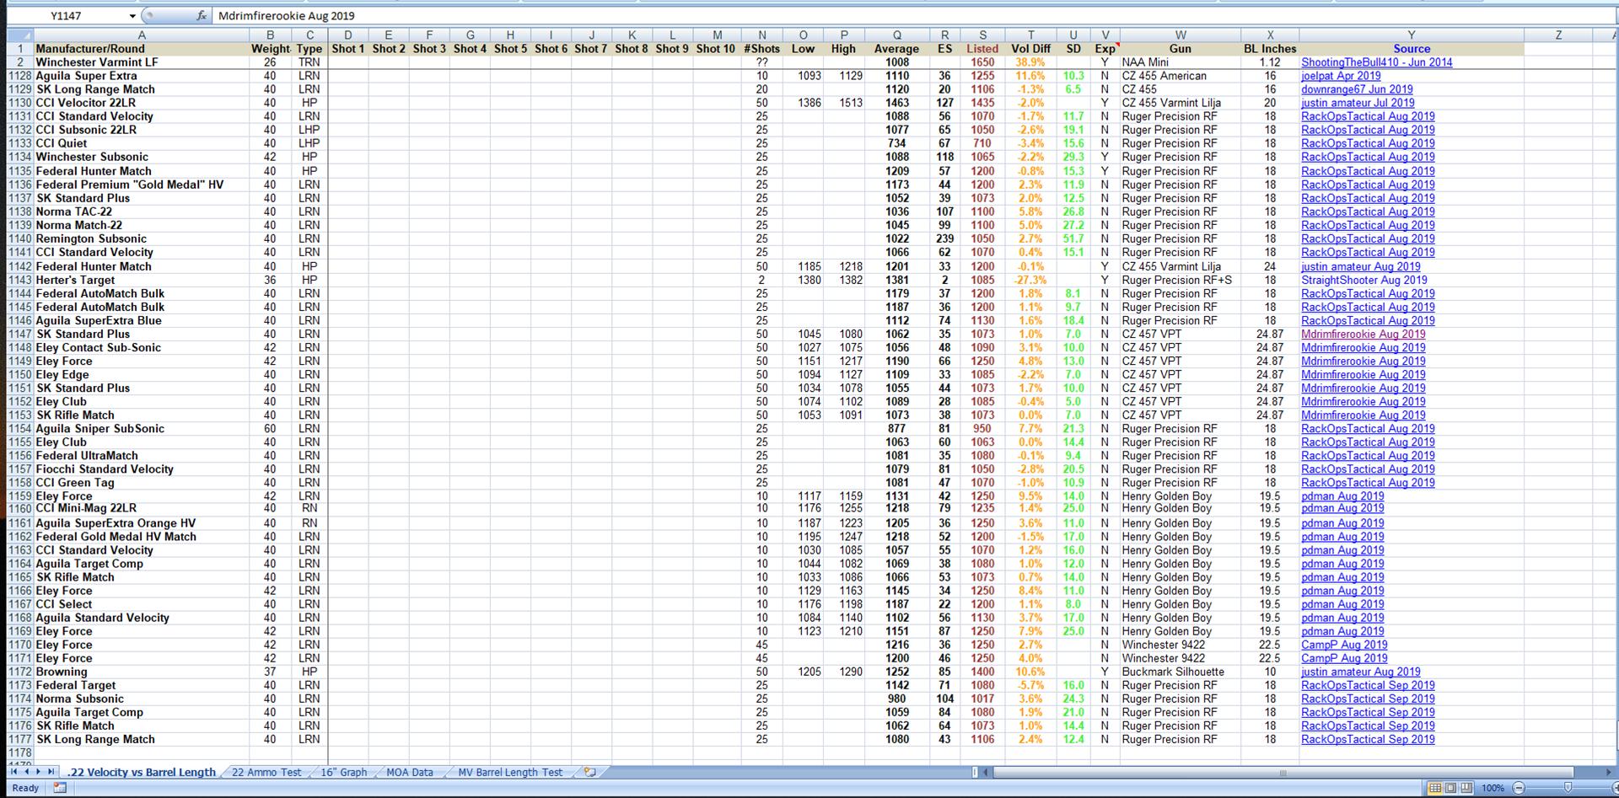The width and height of the screenshot is (1619, 798).
Task: Select the .22 Velocity vs Barrel Length tab
Action: tap(141, 772)
